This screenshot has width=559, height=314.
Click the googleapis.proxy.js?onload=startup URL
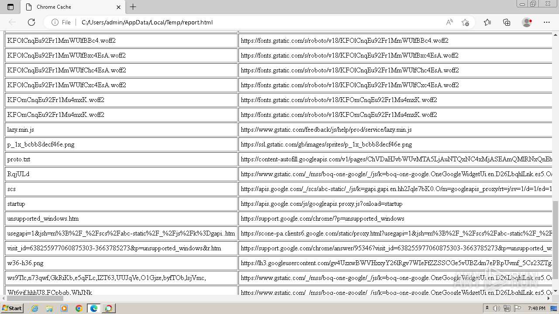point(321,204)
